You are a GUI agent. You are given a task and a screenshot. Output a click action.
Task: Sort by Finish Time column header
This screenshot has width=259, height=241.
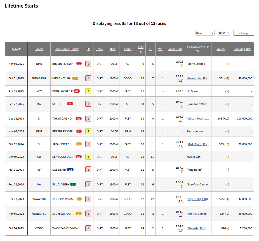(x=175, y=49)
